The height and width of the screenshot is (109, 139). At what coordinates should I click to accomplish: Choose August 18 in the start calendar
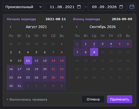click(28, 69)
